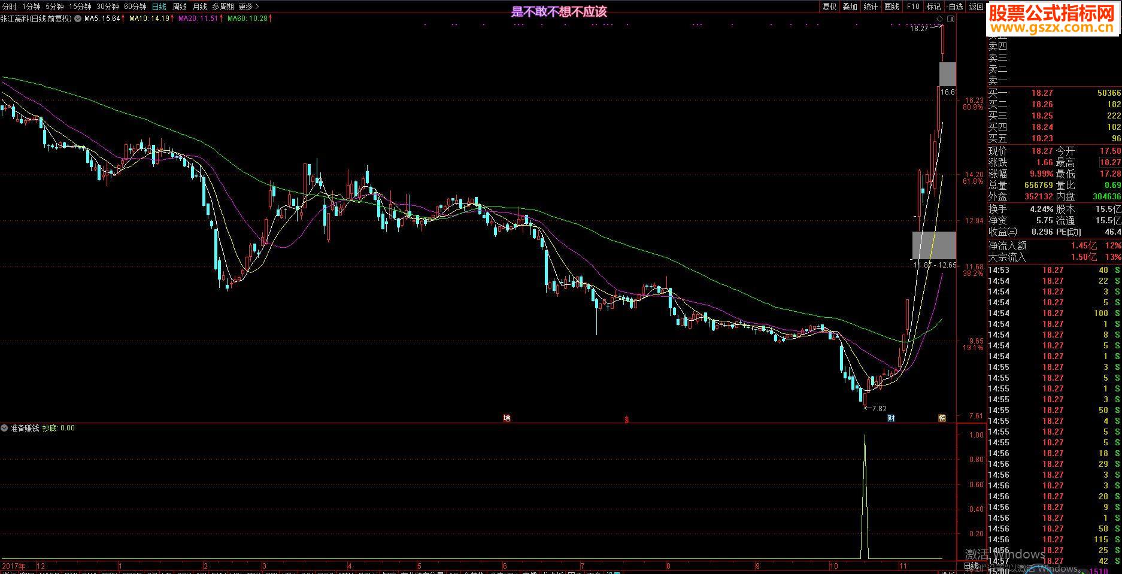Expand the 准备赚钱 indicator options arrow
Screen dimensions: 1122x574
click(x=5, y=428)
